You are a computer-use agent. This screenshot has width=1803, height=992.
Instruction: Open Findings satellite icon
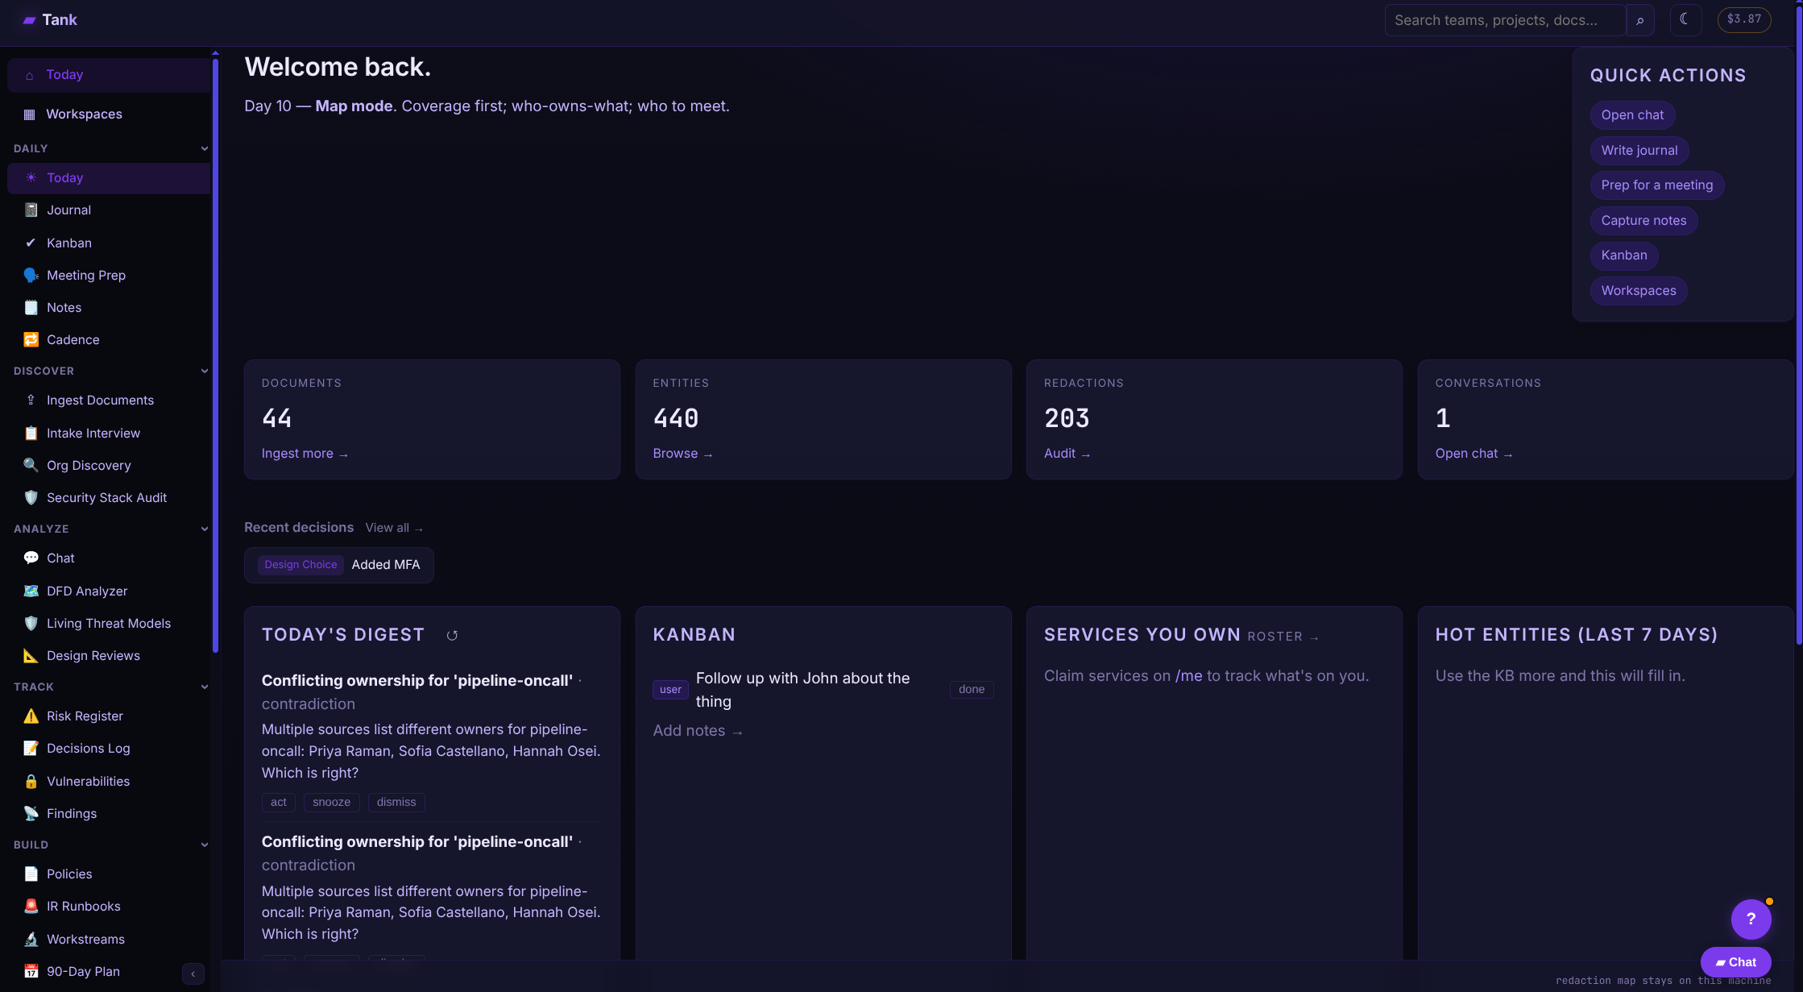(x=31, y=814)
